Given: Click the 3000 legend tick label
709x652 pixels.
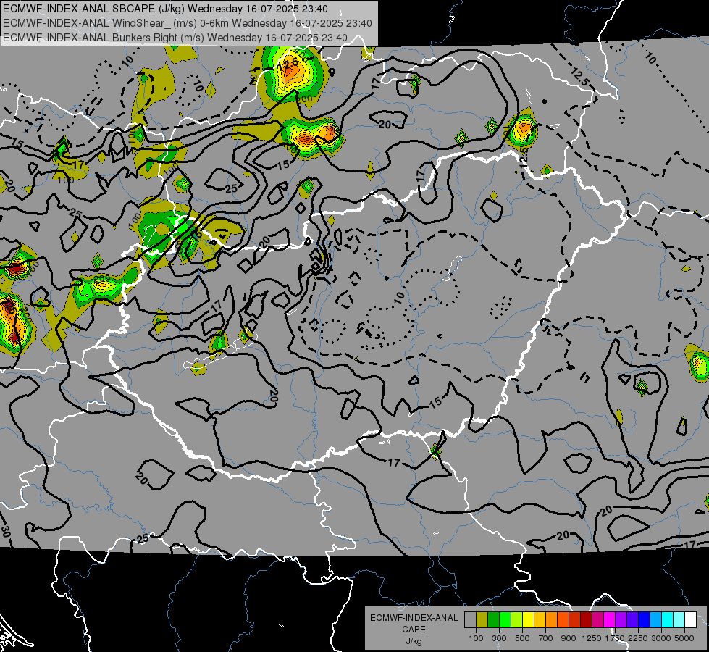Looking at the screenshot, I should click(x=661, y=638).
